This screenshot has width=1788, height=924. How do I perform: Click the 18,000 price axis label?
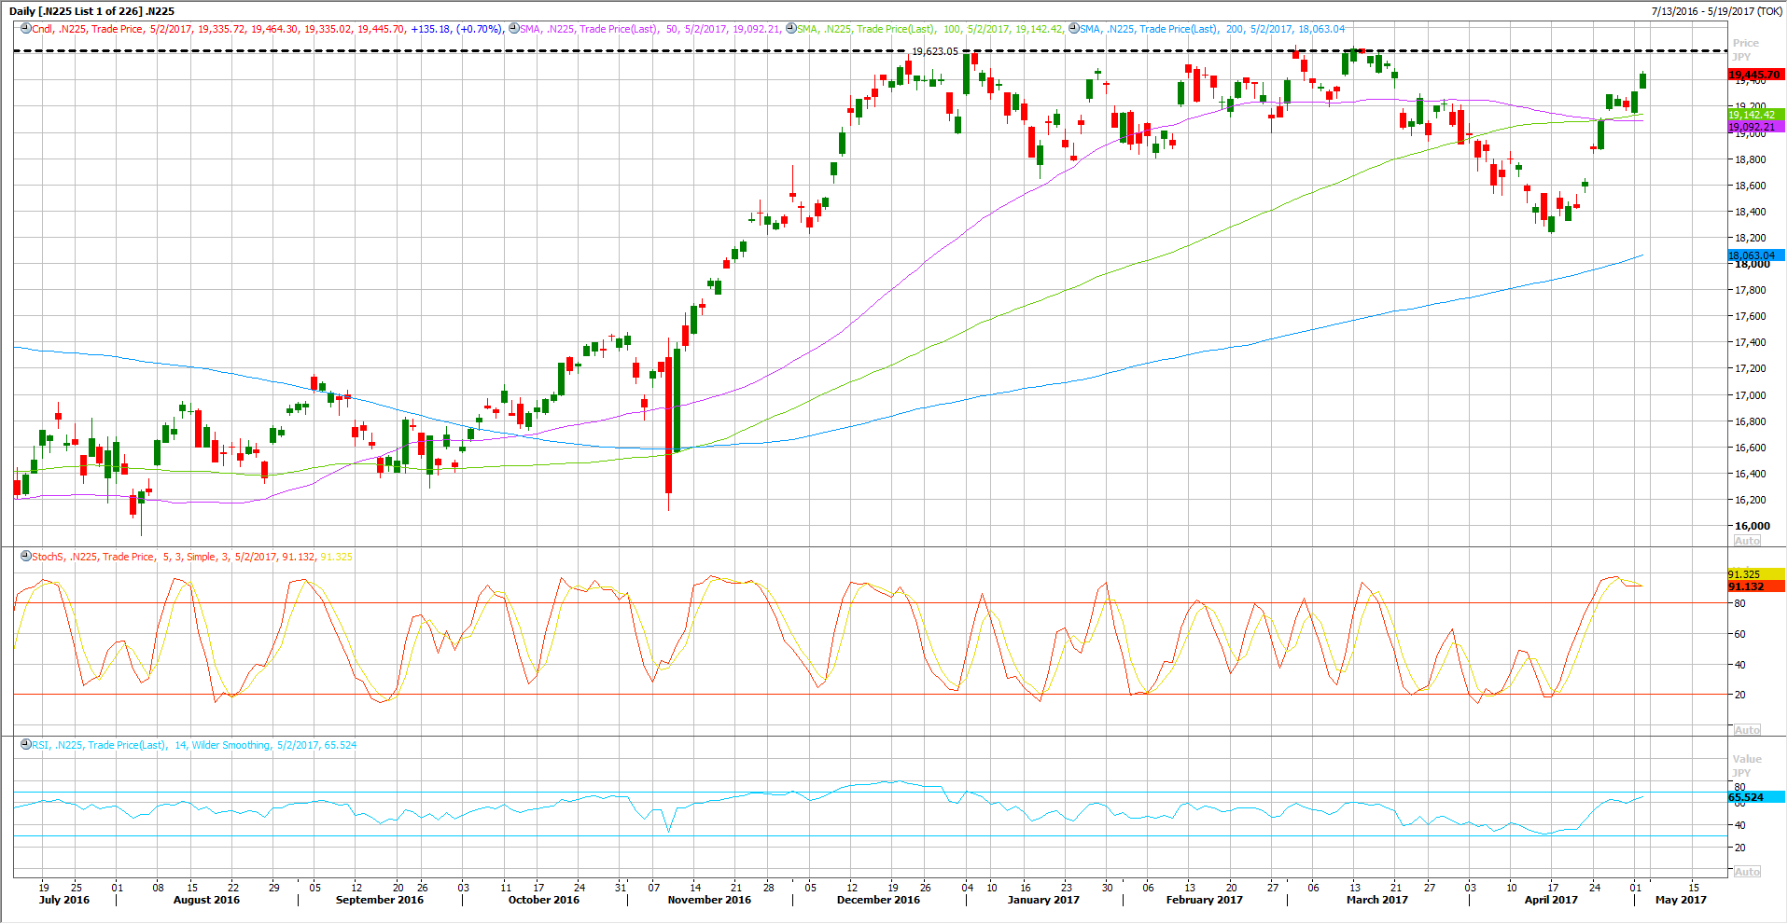(1753, 265)
